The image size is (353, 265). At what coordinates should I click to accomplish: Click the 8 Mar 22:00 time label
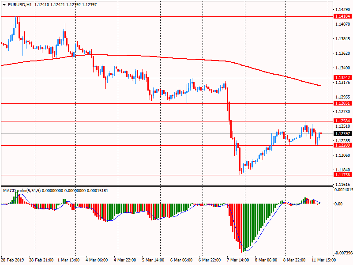tap(294, 260)
